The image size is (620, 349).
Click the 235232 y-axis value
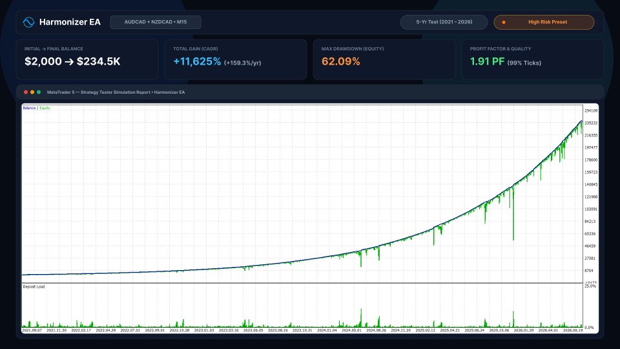click(591, 123)
